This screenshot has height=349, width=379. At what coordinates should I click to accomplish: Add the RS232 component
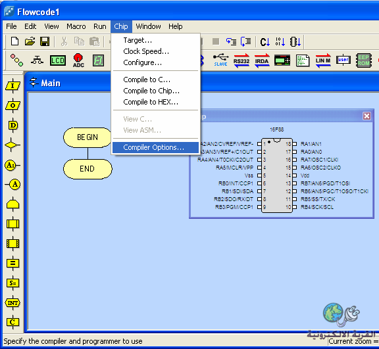241,60
